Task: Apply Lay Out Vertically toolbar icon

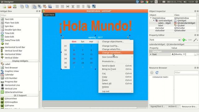Action: tap(62, 6)
